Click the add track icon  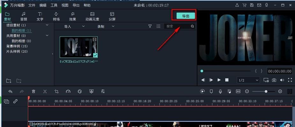pyautogui.click(x=6, y=101)
